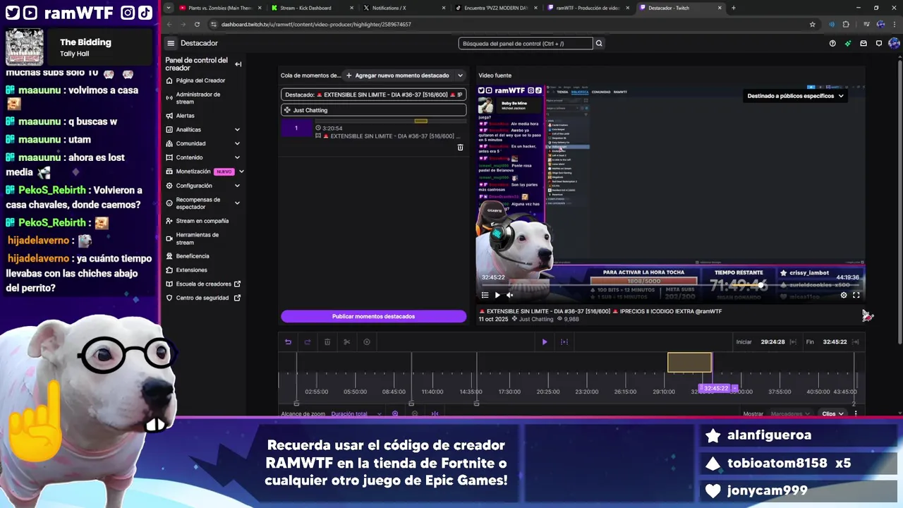This screenshot has height=508, width=903.
Task: Open the green sparkle channel icon
Action: coord(848,43)
